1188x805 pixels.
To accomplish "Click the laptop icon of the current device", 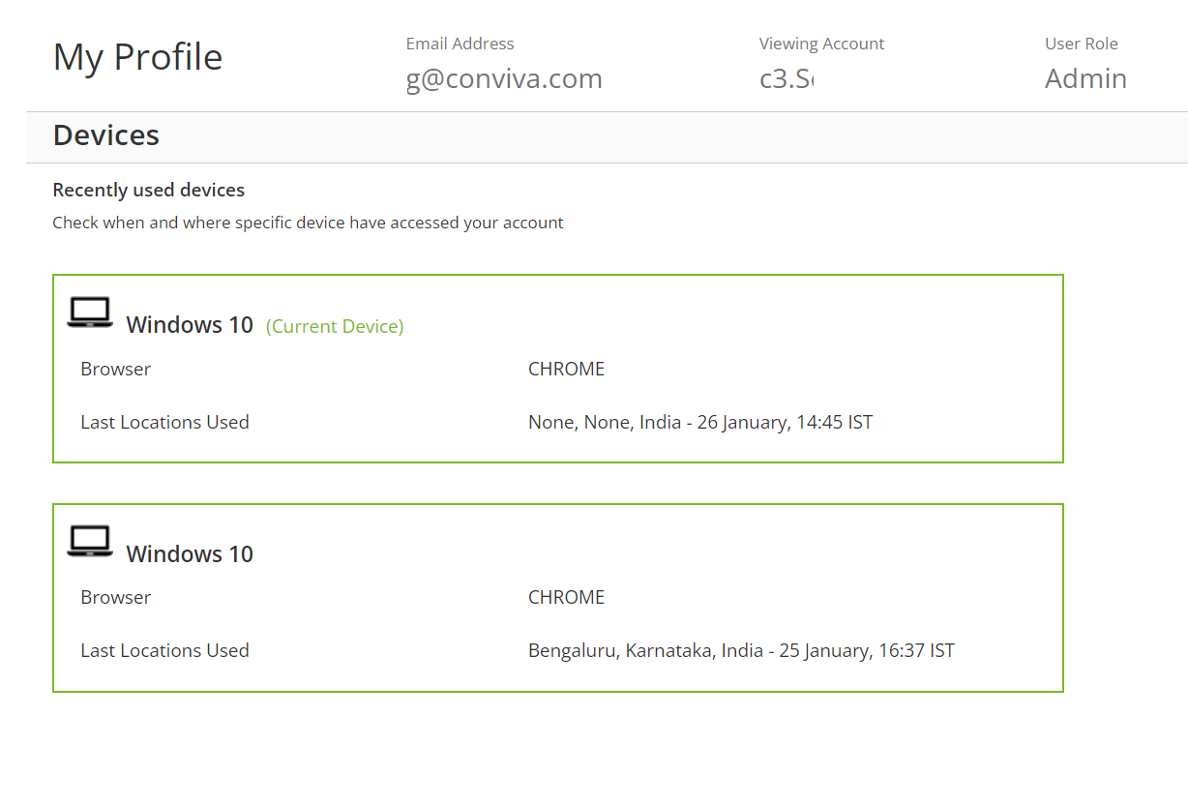I will click(90, 313).
